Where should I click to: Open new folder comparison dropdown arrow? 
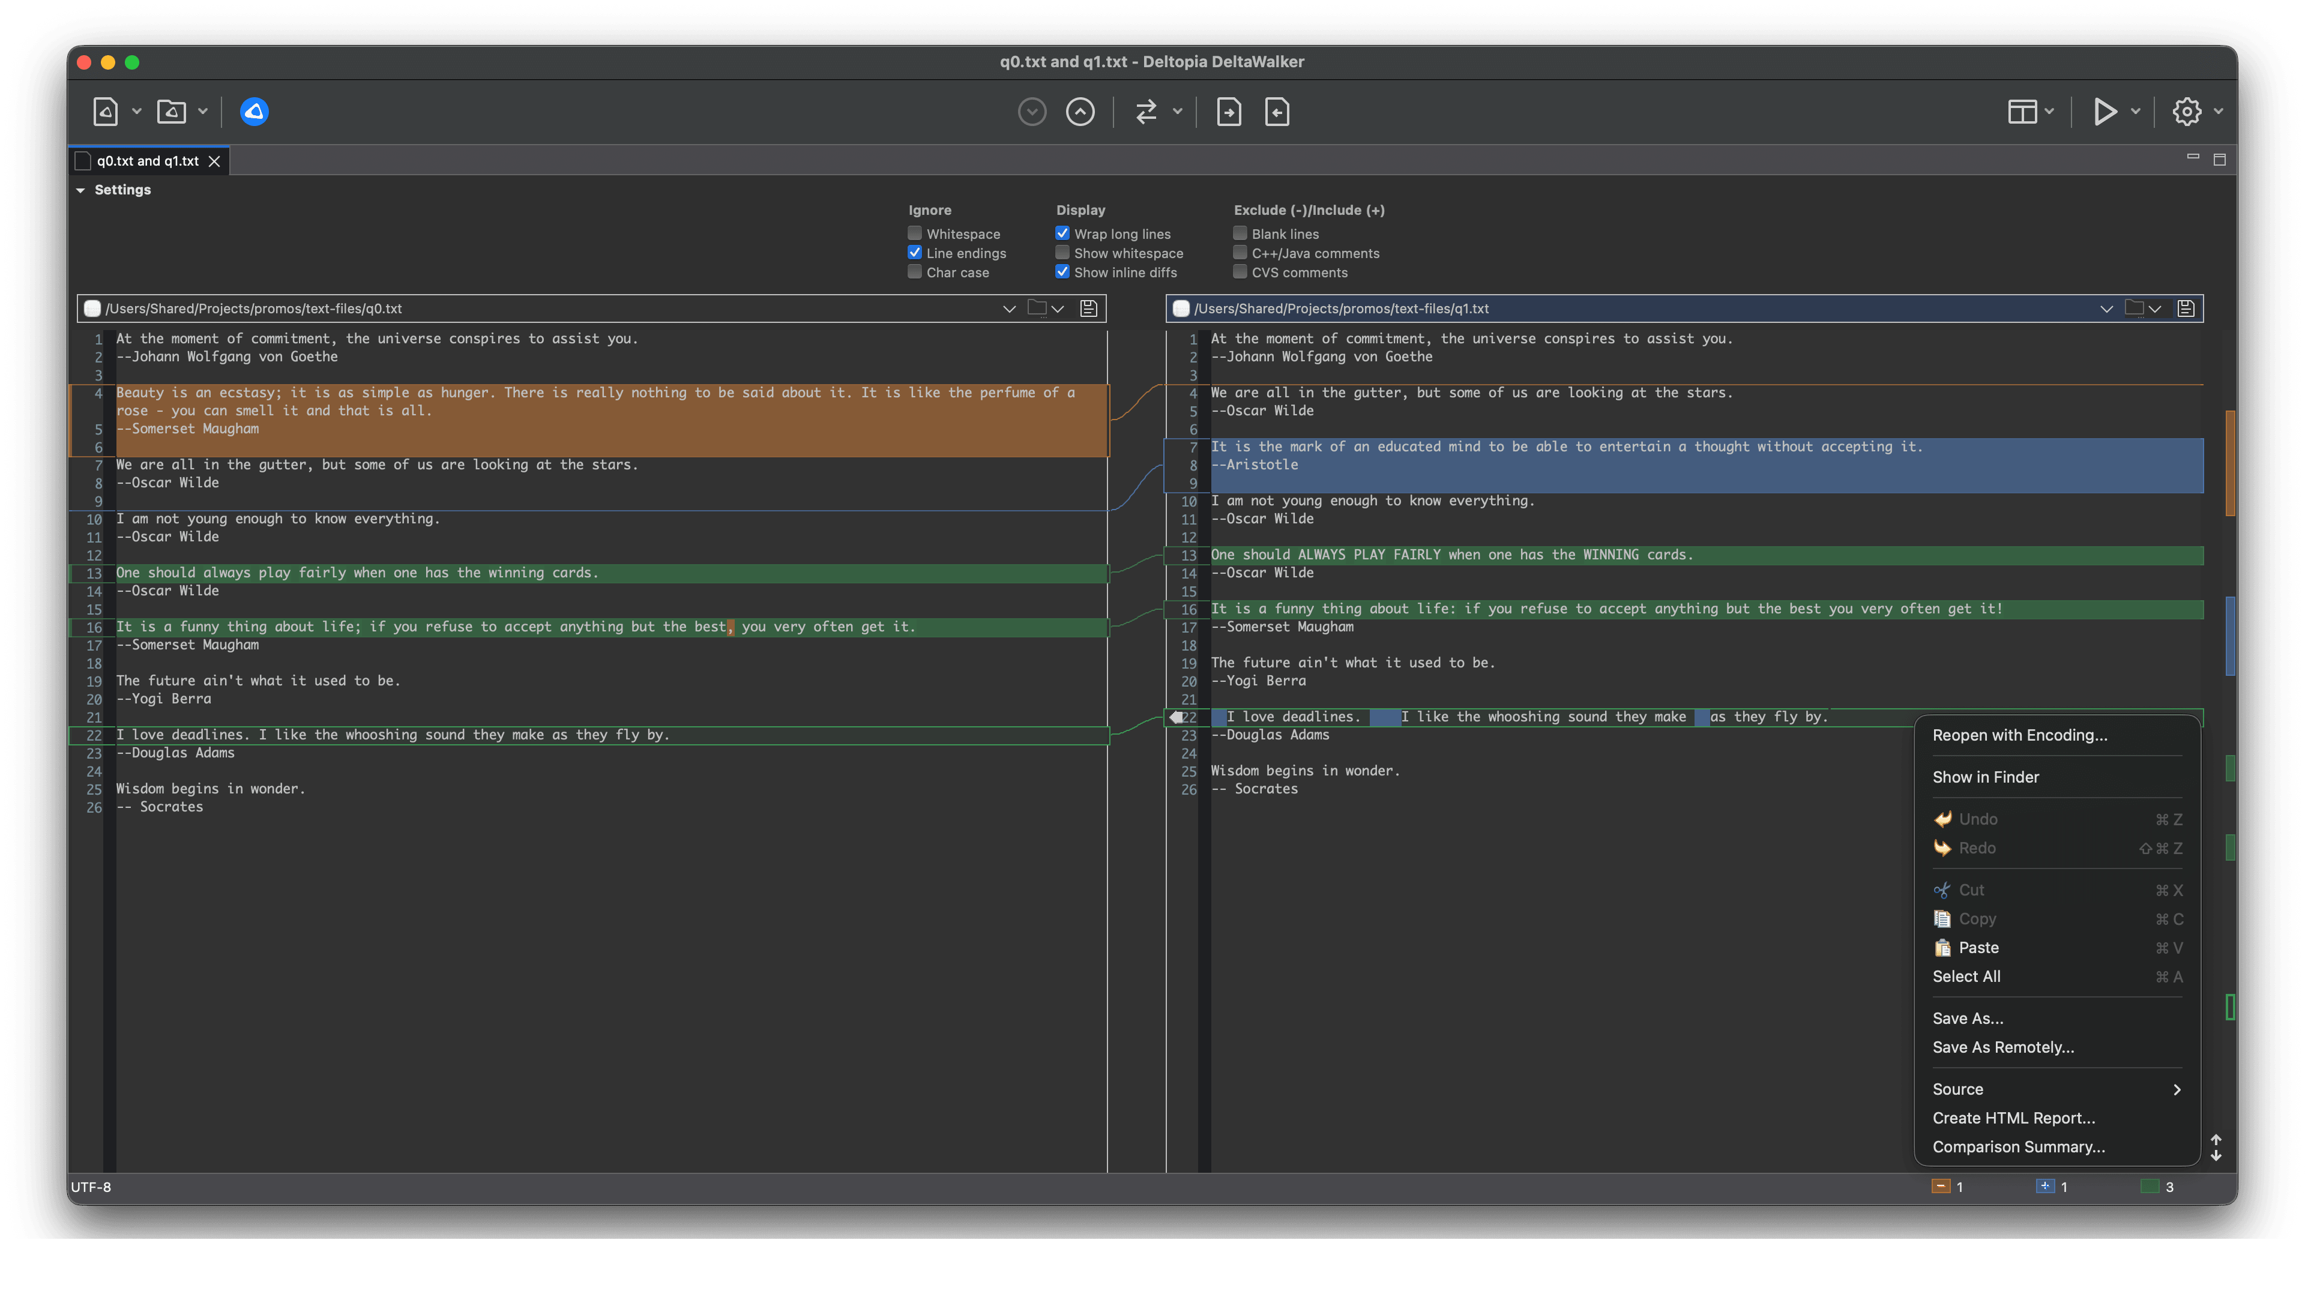click(203, 112)
